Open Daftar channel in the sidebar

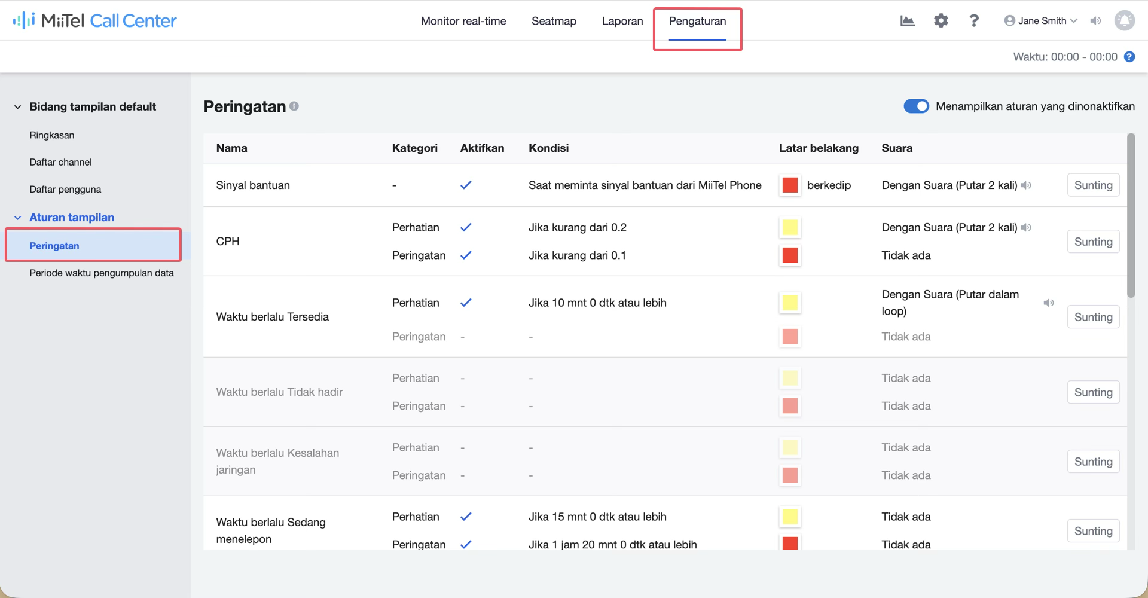(60, 162)
